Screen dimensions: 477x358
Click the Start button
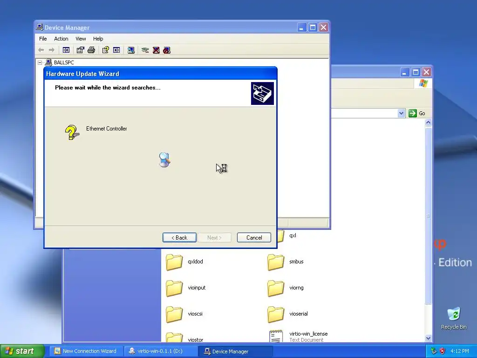[22, 351]
